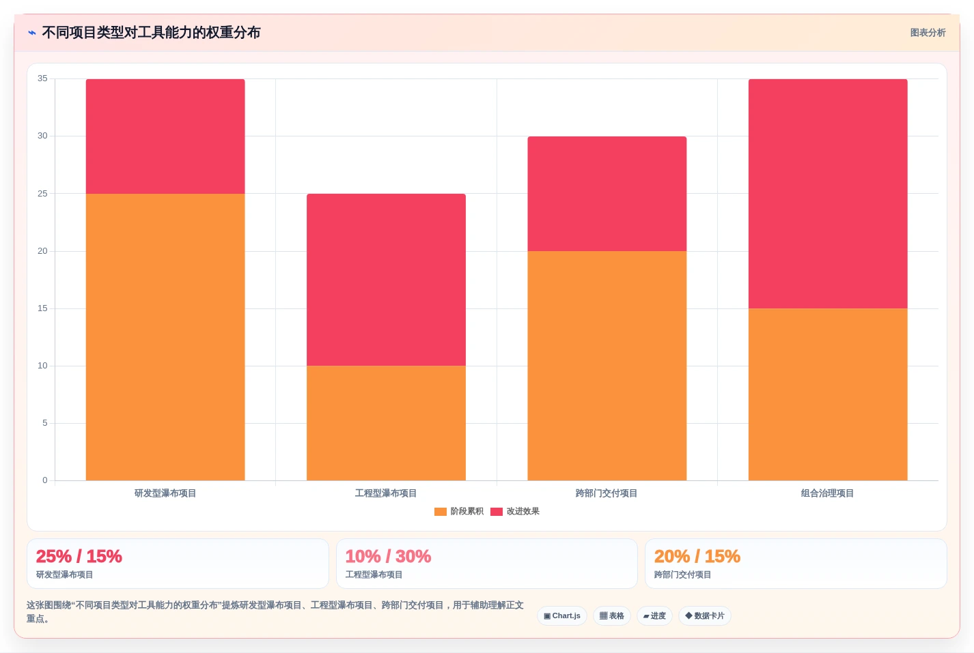
Task: Click the description paragraph below the cards
Action: (275, 612)
